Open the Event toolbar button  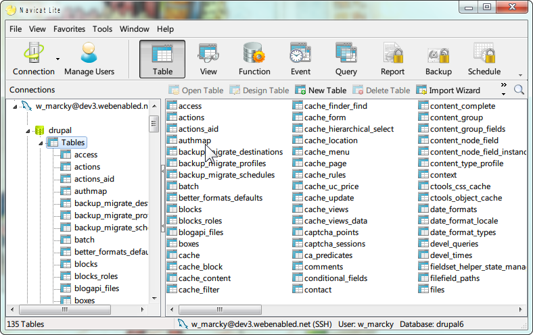[x=300, y=59]
